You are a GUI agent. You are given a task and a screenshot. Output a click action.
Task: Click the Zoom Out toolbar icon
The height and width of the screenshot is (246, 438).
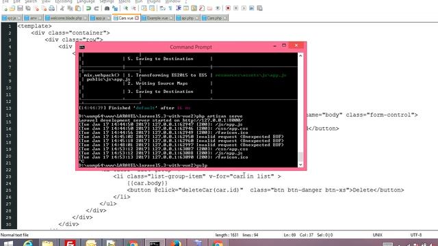(x=133, y=8)
